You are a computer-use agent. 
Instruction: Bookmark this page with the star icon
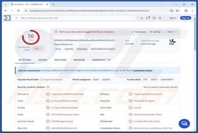tap(177, 11)
